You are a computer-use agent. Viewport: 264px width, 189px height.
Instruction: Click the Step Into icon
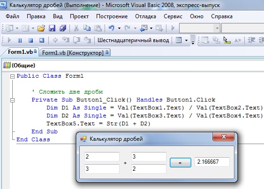tap(66, 40)
